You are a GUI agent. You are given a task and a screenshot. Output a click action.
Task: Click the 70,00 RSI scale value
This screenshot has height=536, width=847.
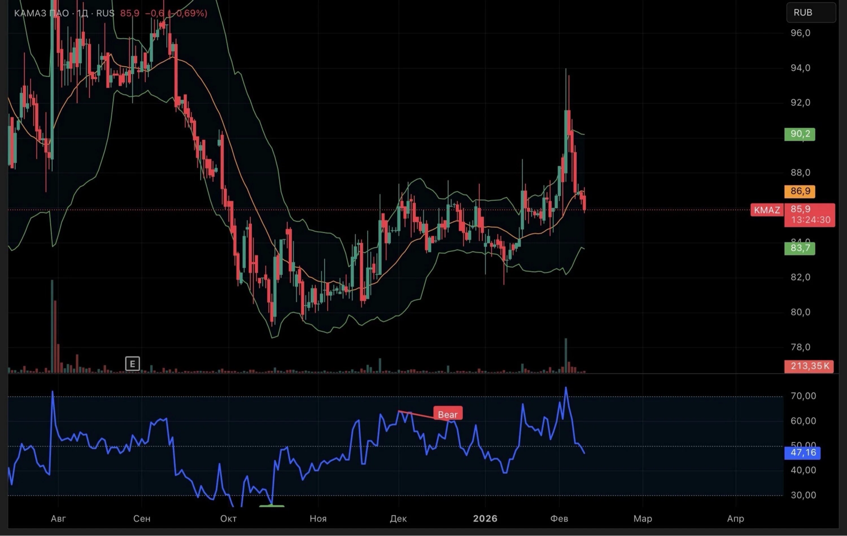pyautogui.click(x=804, y=396)
